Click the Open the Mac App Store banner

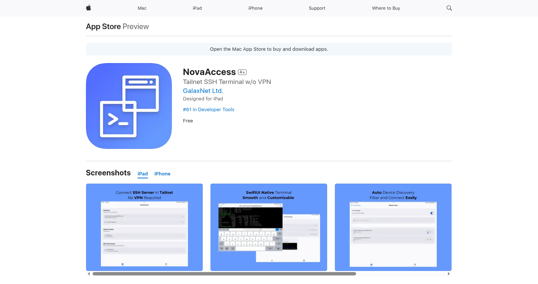tap(269, 49)
